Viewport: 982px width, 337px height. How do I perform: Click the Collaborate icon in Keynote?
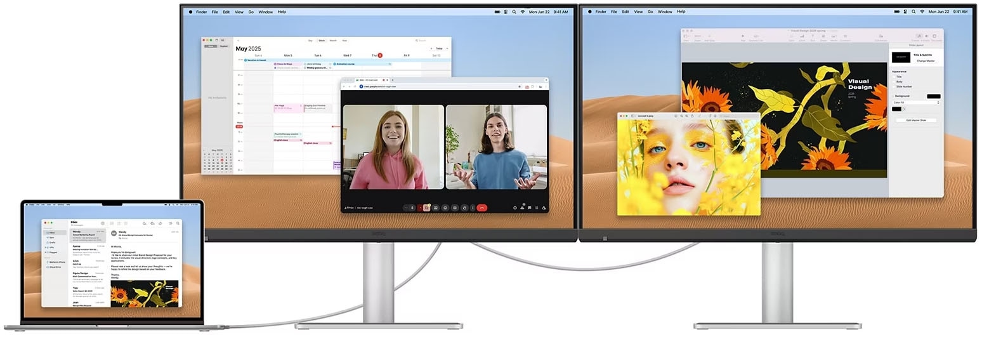tap(881, 37)
